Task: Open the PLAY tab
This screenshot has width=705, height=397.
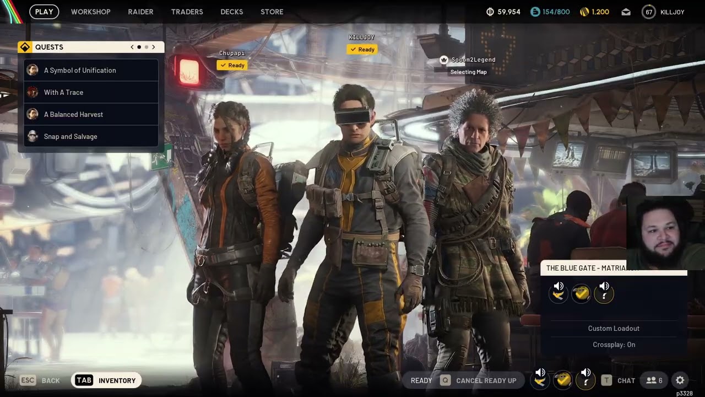Action: tap(44, 12)
